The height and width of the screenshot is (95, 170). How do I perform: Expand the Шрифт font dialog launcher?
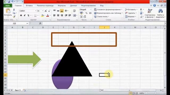[50, 20]
